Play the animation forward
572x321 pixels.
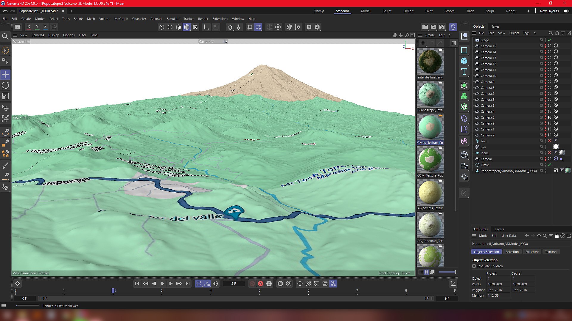point(162,284)
